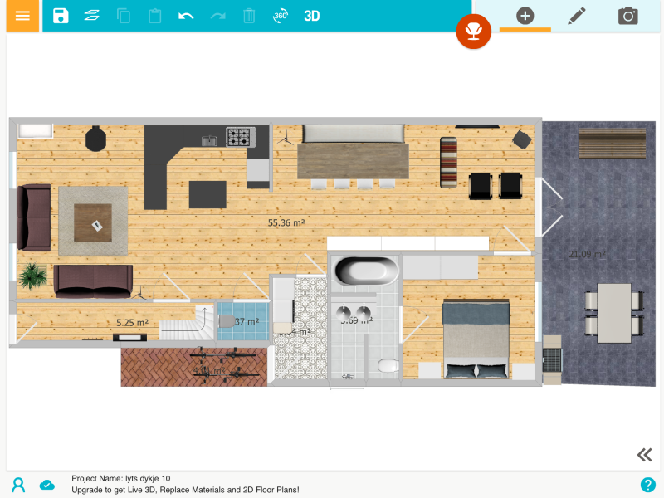
Task: Open the levels/floors icon
Action: click(x=91, y=16)
